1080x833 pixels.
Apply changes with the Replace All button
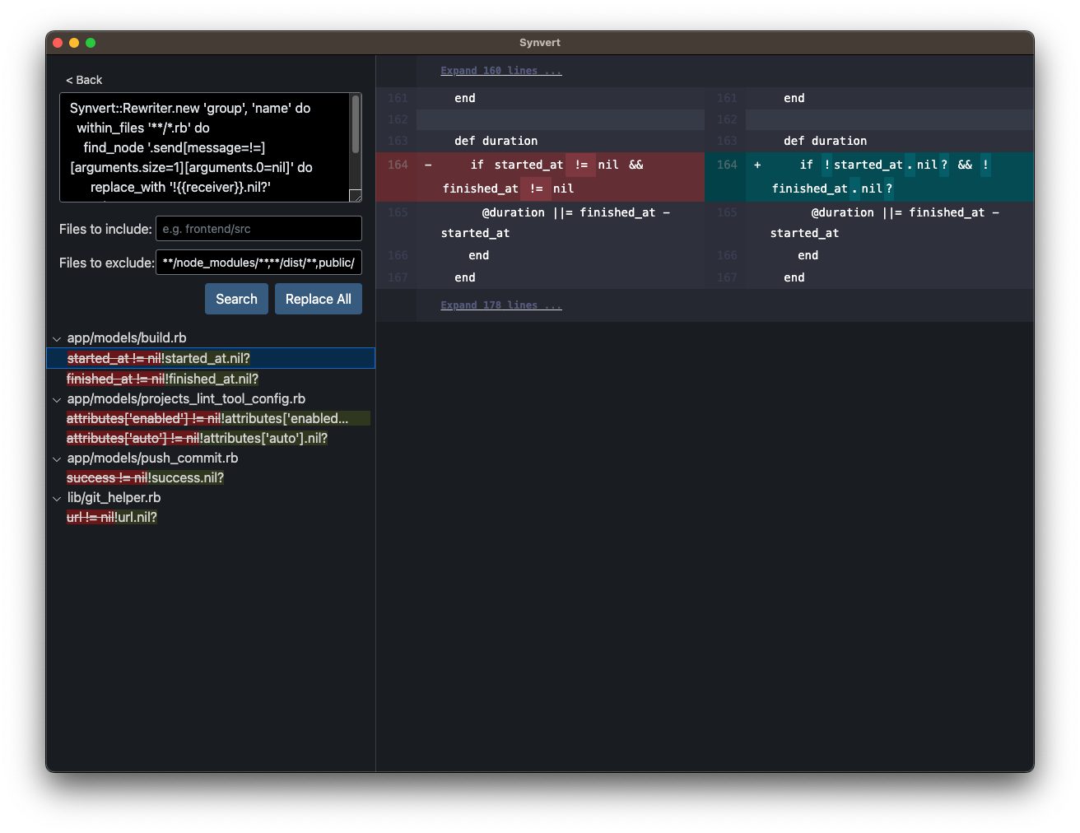click(319, 299)
